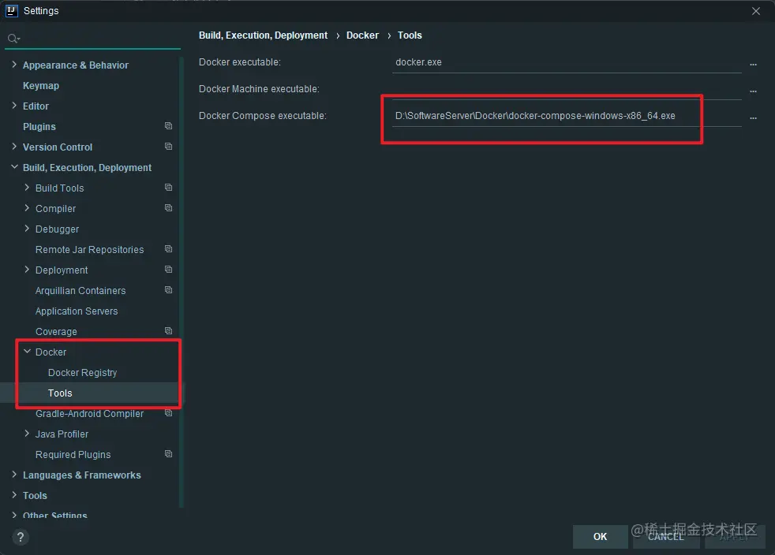The height and width of the screenshot is (555, 775).
Task: Collapse Build, Execution, Deployment section
Action: (14, 167)
